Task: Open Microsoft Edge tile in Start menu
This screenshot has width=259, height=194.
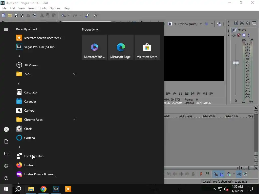Action: pyautogui.click(x=121, y=47)
